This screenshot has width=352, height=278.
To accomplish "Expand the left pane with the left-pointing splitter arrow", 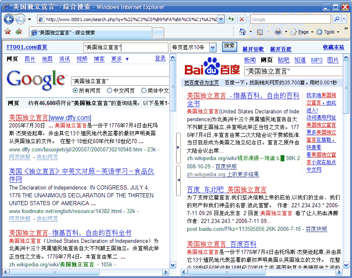I will [x=178, y=180].
